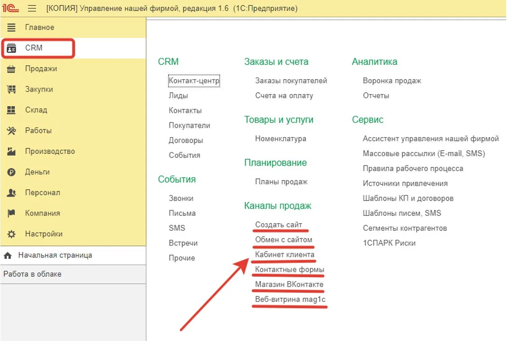Screen dimensions: 507x341
Task: Open Обмен с сайтом
Action: click(284, 240)
